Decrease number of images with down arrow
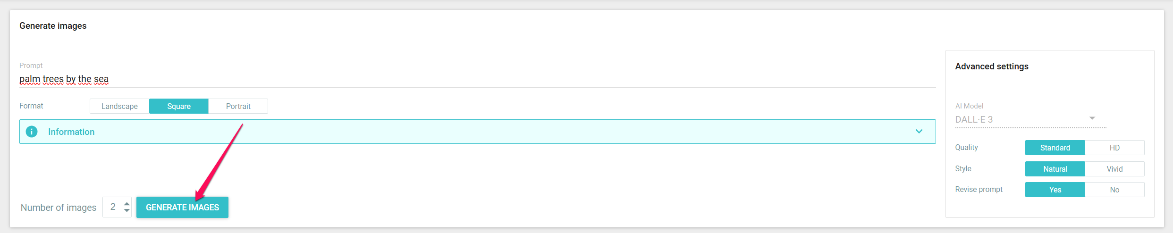The image size is (1173, 233). 127,210
